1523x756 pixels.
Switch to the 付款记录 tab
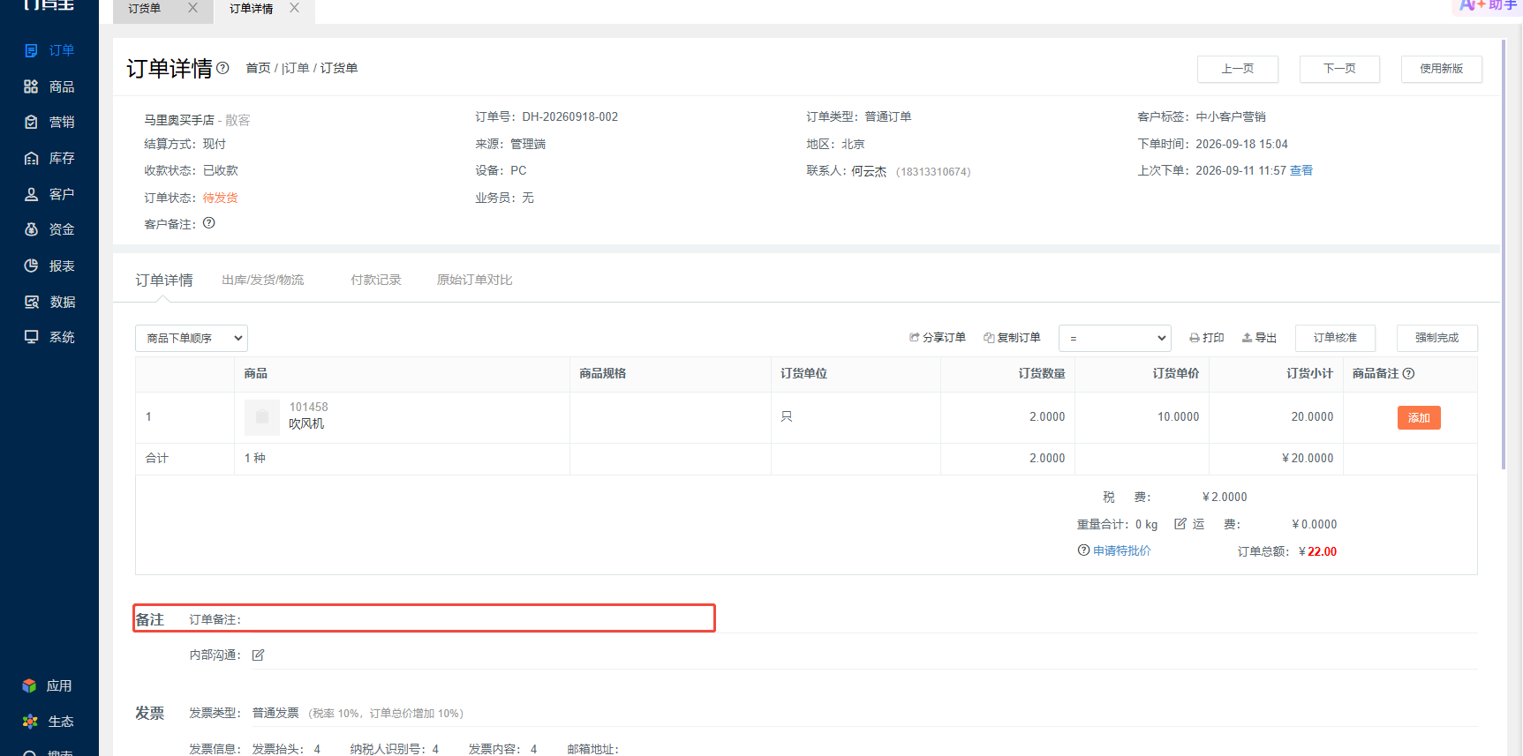(376, 280)
